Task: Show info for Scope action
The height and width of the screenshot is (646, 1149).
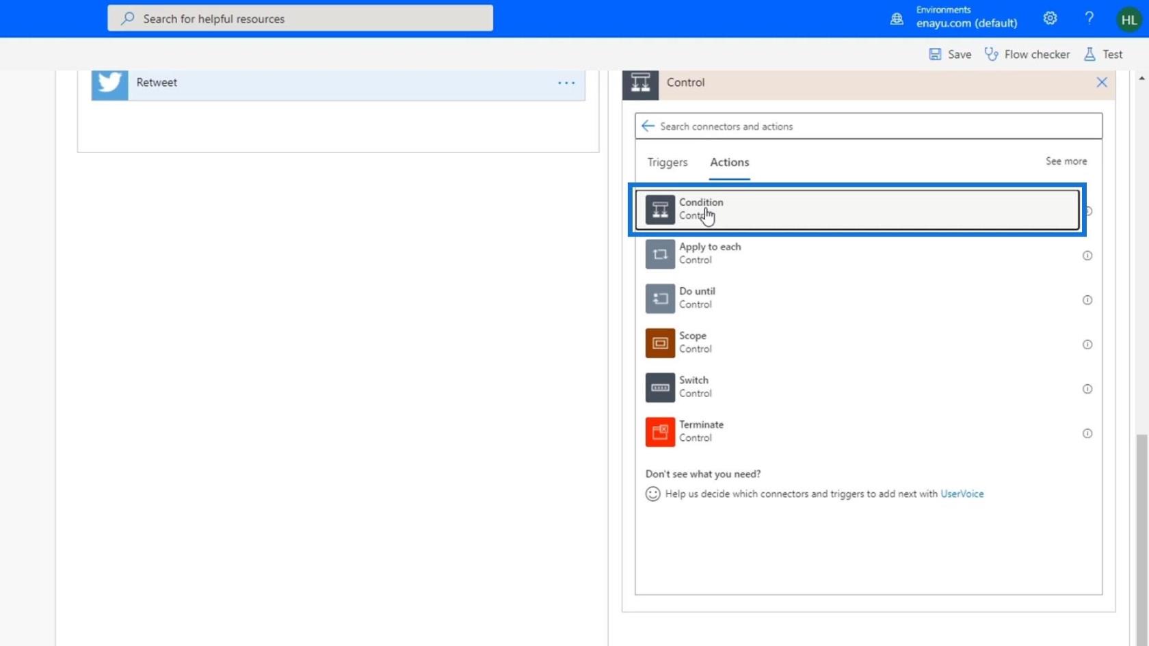Action: point(1087,345)
